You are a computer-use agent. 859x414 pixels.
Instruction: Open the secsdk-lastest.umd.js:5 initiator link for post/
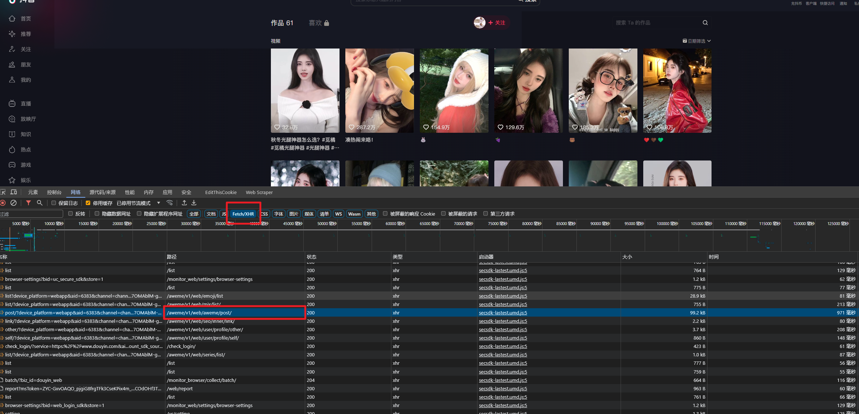[503, 313]
